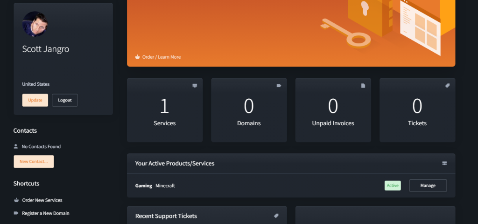The image size is (478, 224).
Task: Click the ticket icon on Tickets card
Action: [x=447, y=86]
